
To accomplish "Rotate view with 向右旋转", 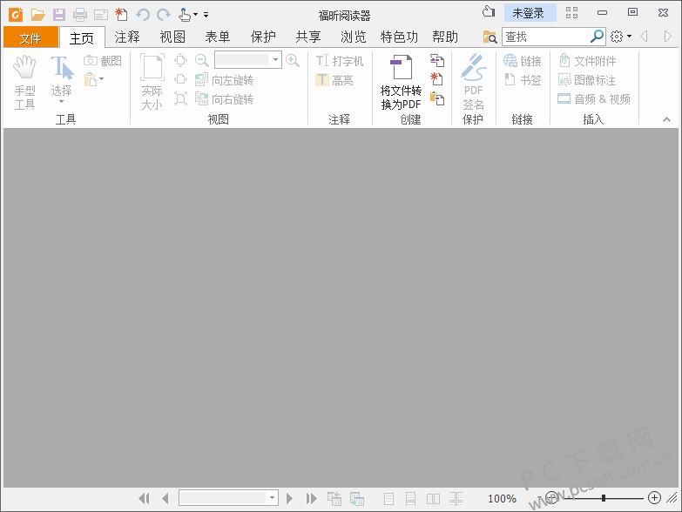I will point(225,99).
